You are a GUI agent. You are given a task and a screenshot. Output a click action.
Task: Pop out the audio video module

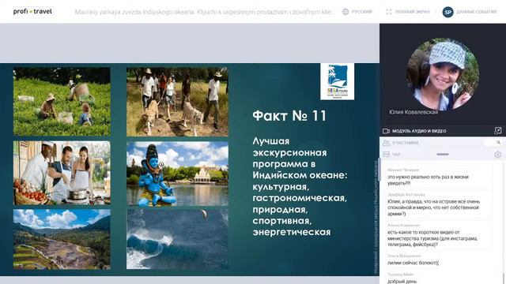tap(497, 130)
